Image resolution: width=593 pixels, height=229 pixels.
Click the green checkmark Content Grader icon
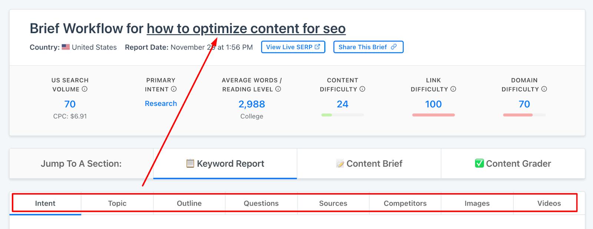[x=479, y=163]
